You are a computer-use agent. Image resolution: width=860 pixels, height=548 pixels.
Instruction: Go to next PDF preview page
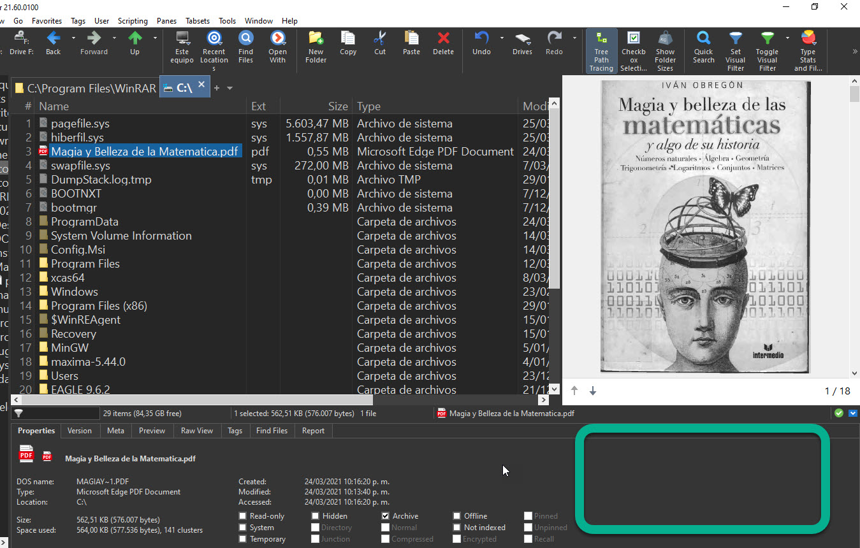(x=593, y=391)
